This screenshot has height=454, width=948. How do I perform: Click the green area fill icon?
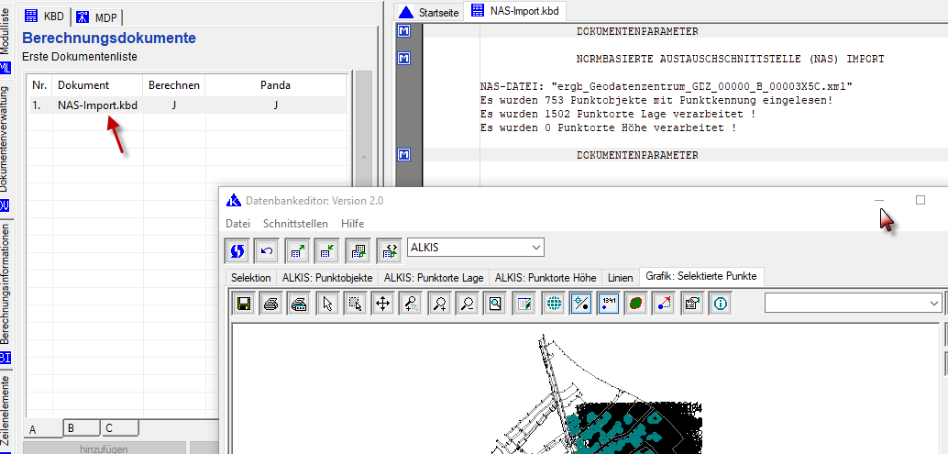tap(636, 304)
